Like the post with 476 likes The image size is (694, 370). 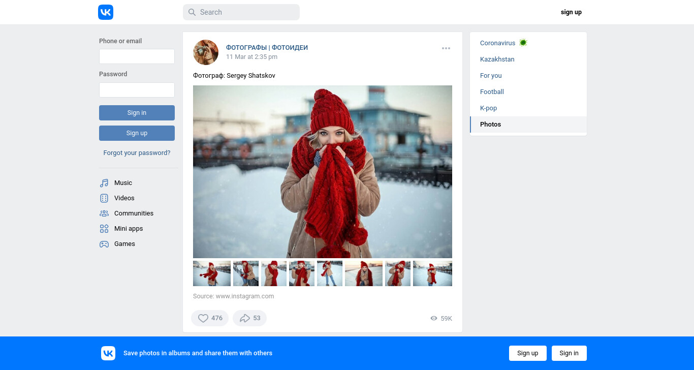(x=210, y=318)
